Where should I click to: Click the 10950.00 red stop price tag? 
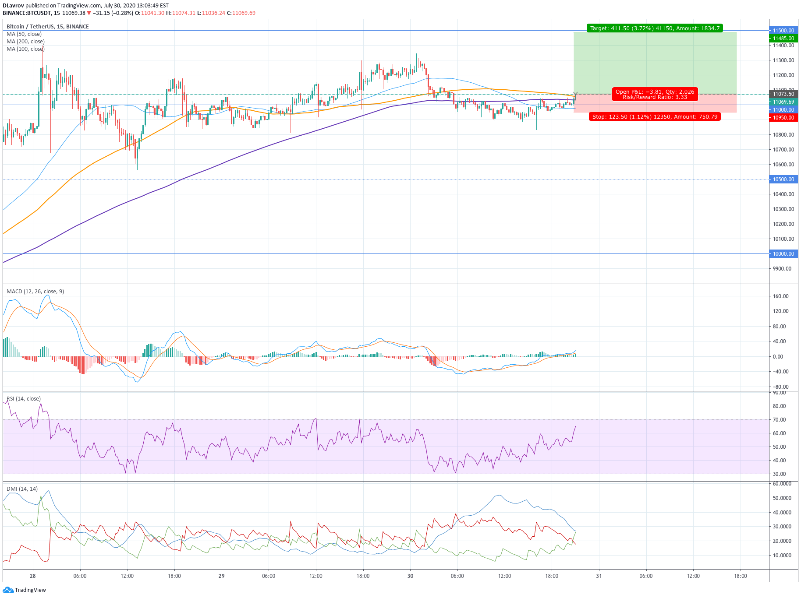pos(783,118)
